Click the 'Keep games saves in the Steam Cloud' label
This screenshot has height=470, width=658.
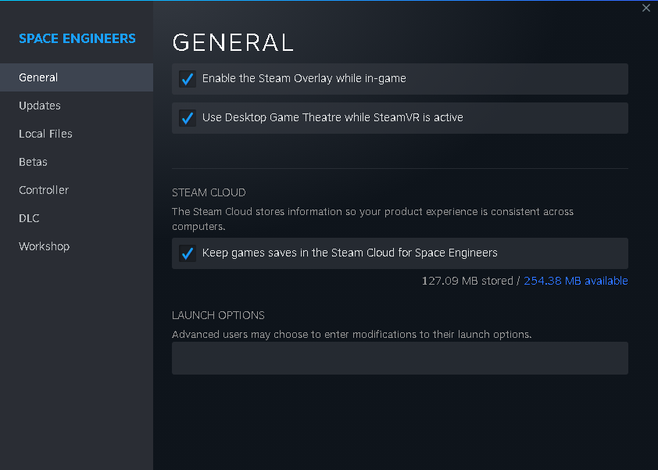pyautogui.click(x=349, y=253)
